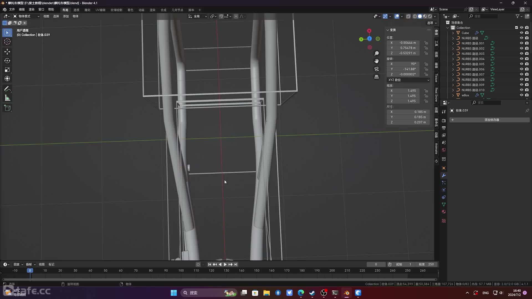Screen dimensions: 532x299
Task: Lock the X location value
Action: click(x=426, y=43)
